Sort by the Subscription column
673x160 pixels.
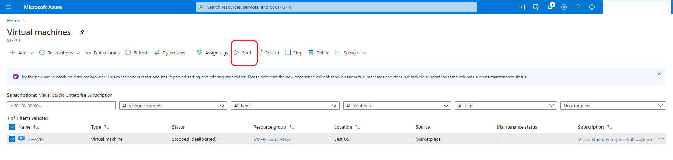595,127
